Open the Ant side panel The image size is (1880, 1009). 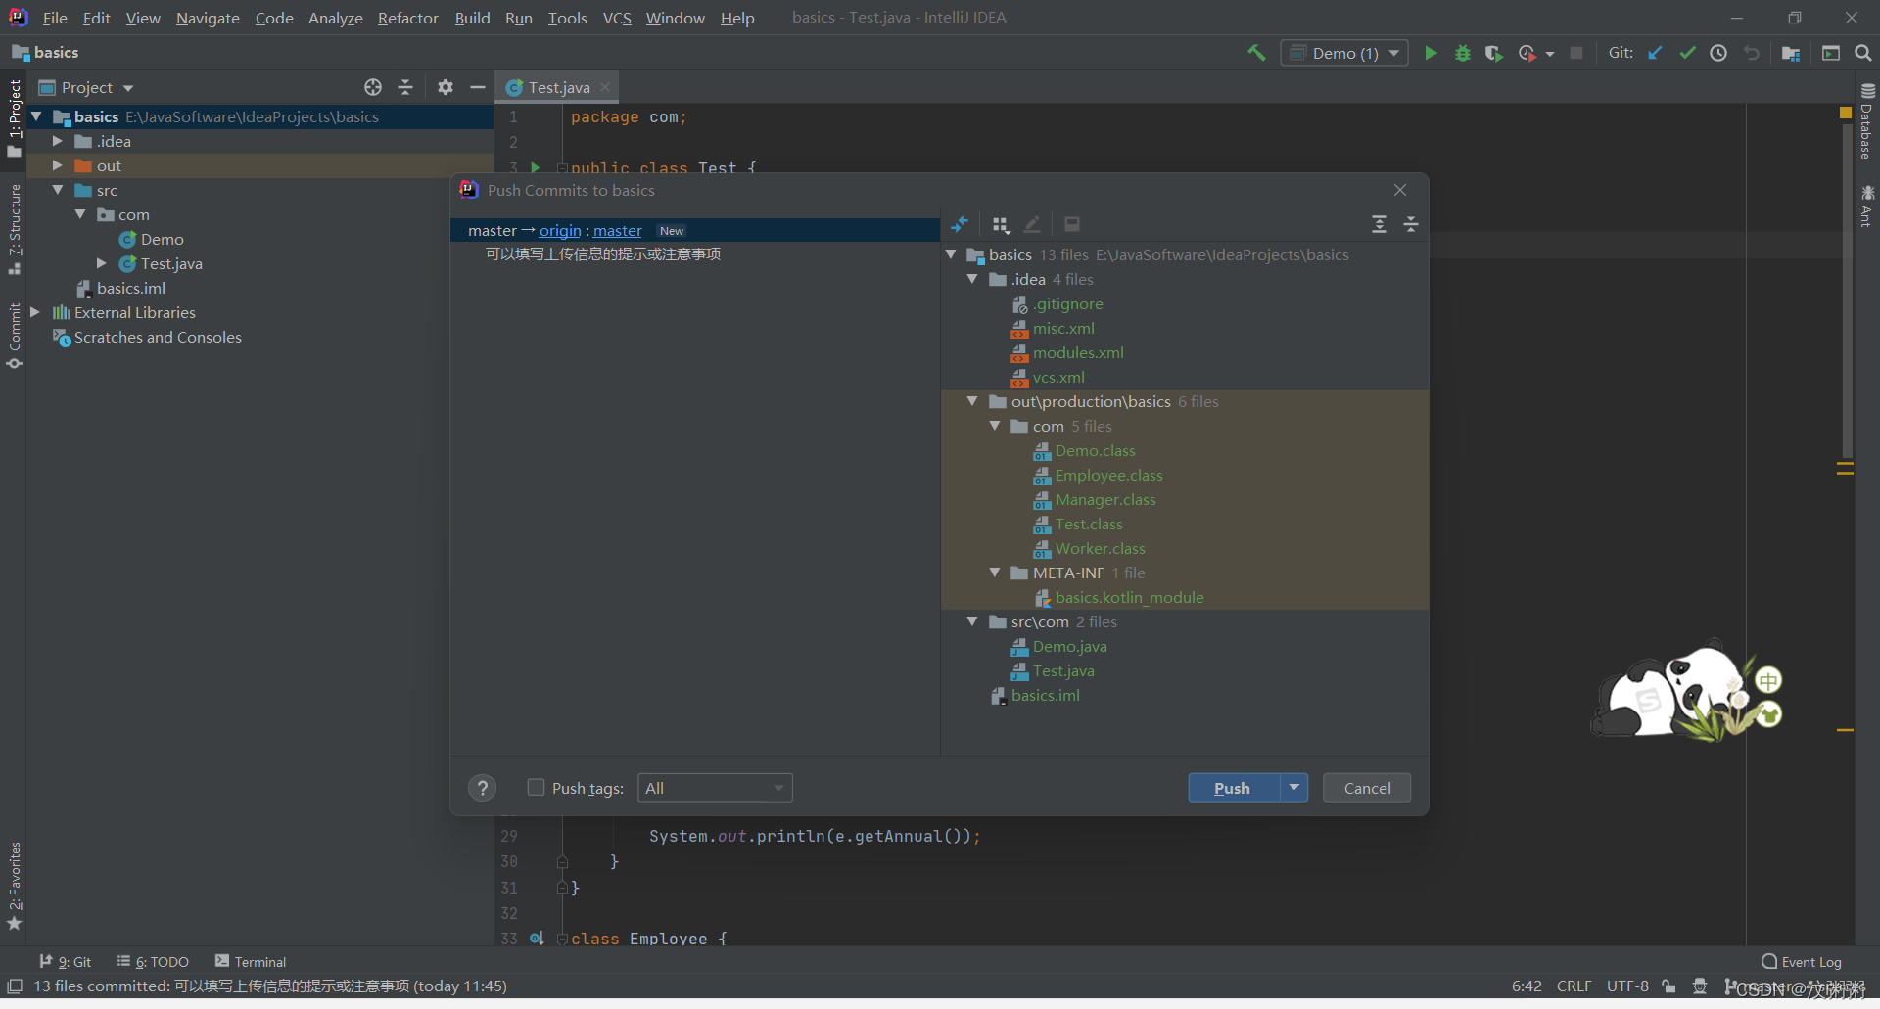[x=1867, y=206]
